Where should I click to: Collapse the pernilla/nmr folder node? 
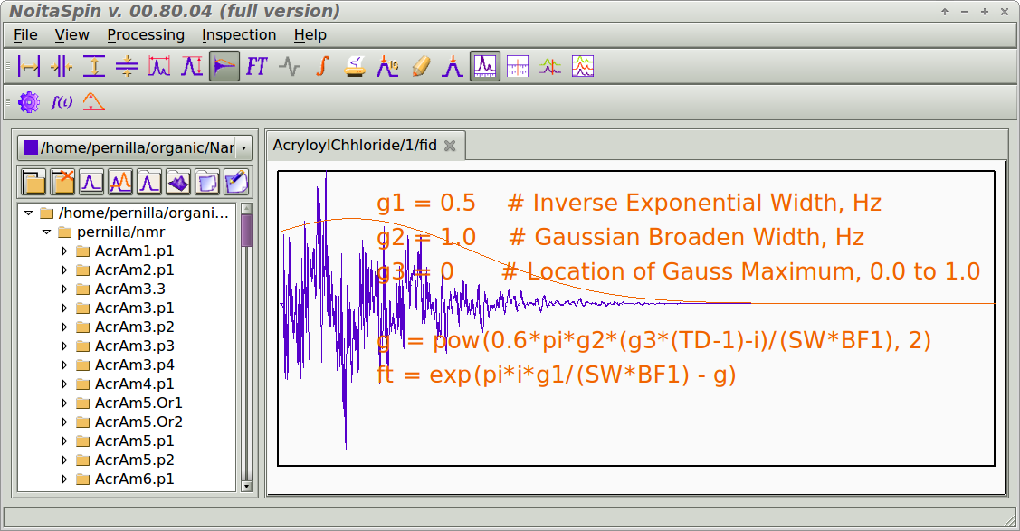click(x=46, y=232)
